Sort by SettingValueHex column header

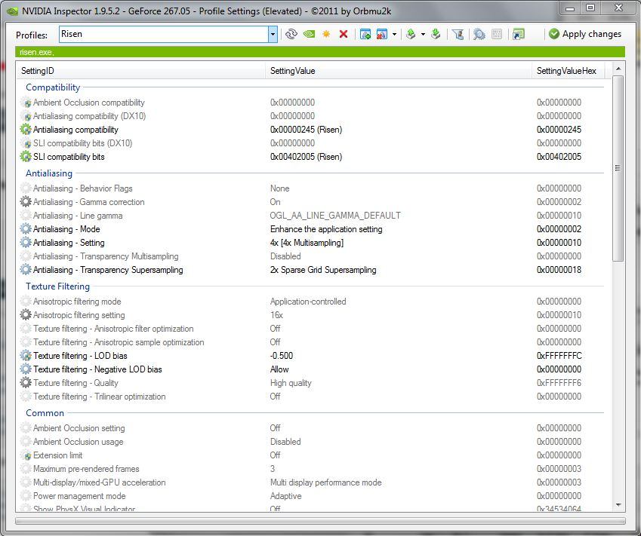tap(568, 71)
